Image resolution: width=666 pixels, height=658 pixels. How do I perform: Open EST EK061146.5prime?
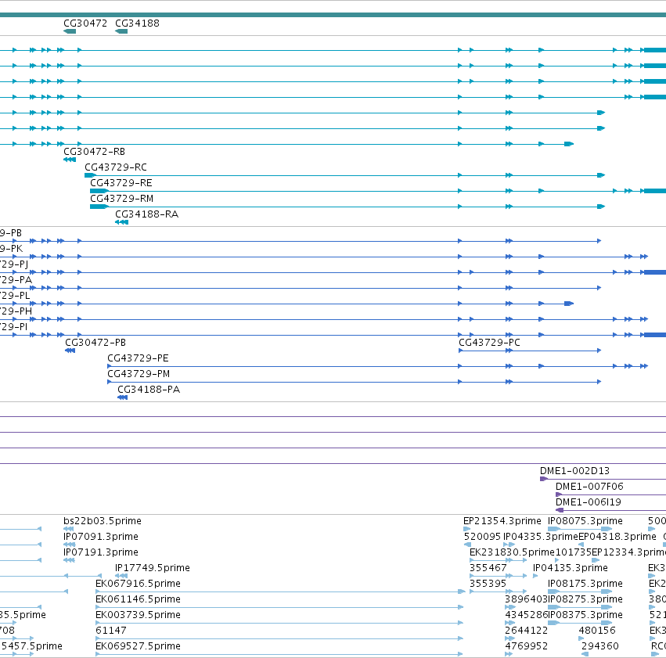tap(138, 599)
